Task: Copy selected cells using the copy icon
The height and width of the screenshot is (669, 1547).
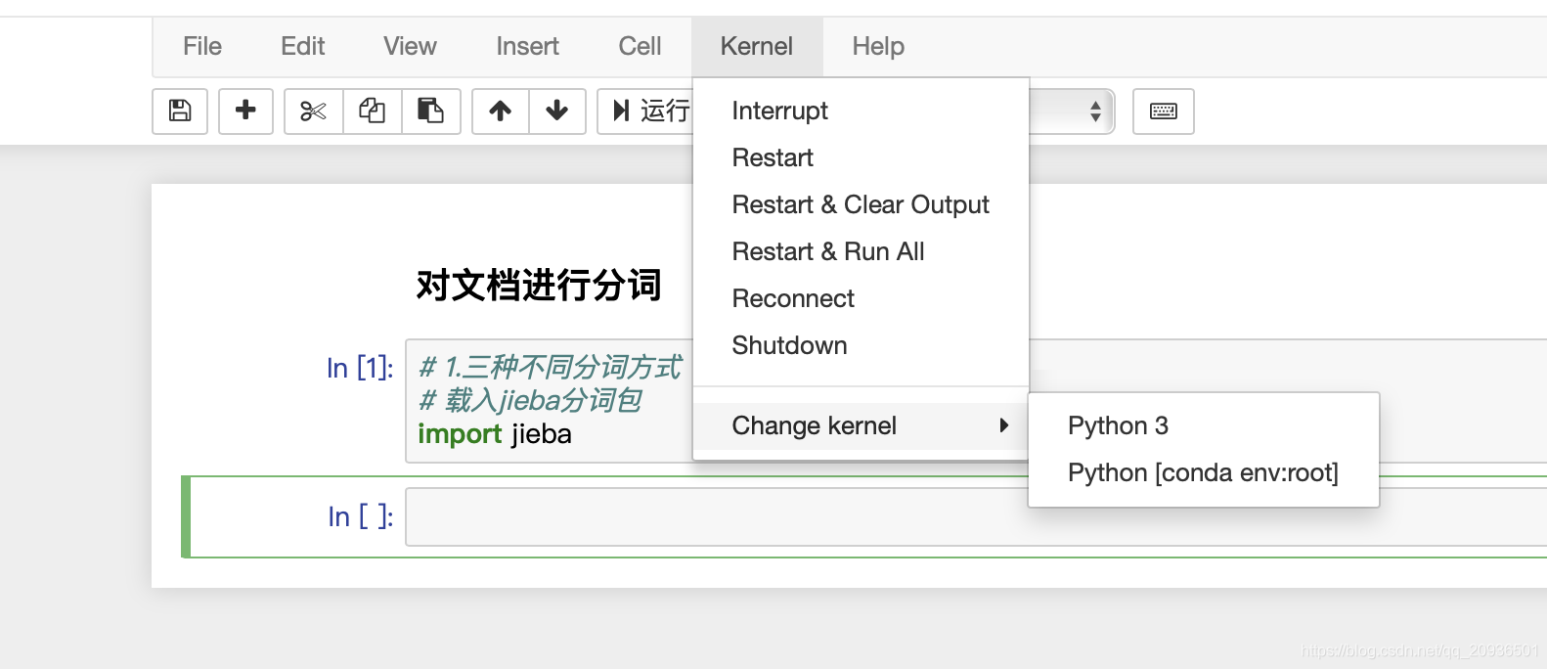Action: (x=372, y=111)
